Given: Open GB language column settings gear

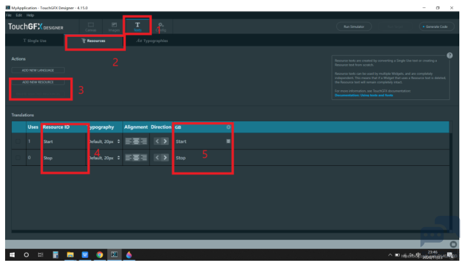Looking at the screenshot, I should point(229,127).
